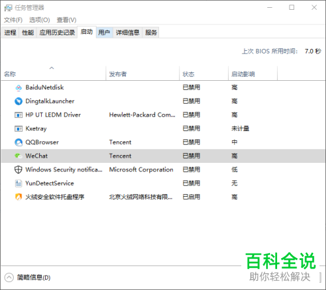Image resolution: width=326 pixels, height=290 pixels.
Task: Sort by the 发布者 column header
Action: coord(143,73)
